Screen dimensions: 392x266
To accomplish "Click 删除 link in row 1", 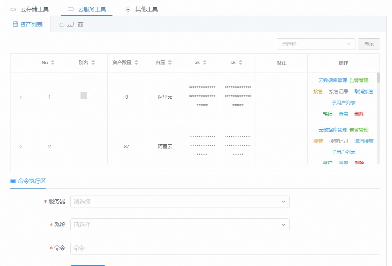I will [x=359, y=114].
